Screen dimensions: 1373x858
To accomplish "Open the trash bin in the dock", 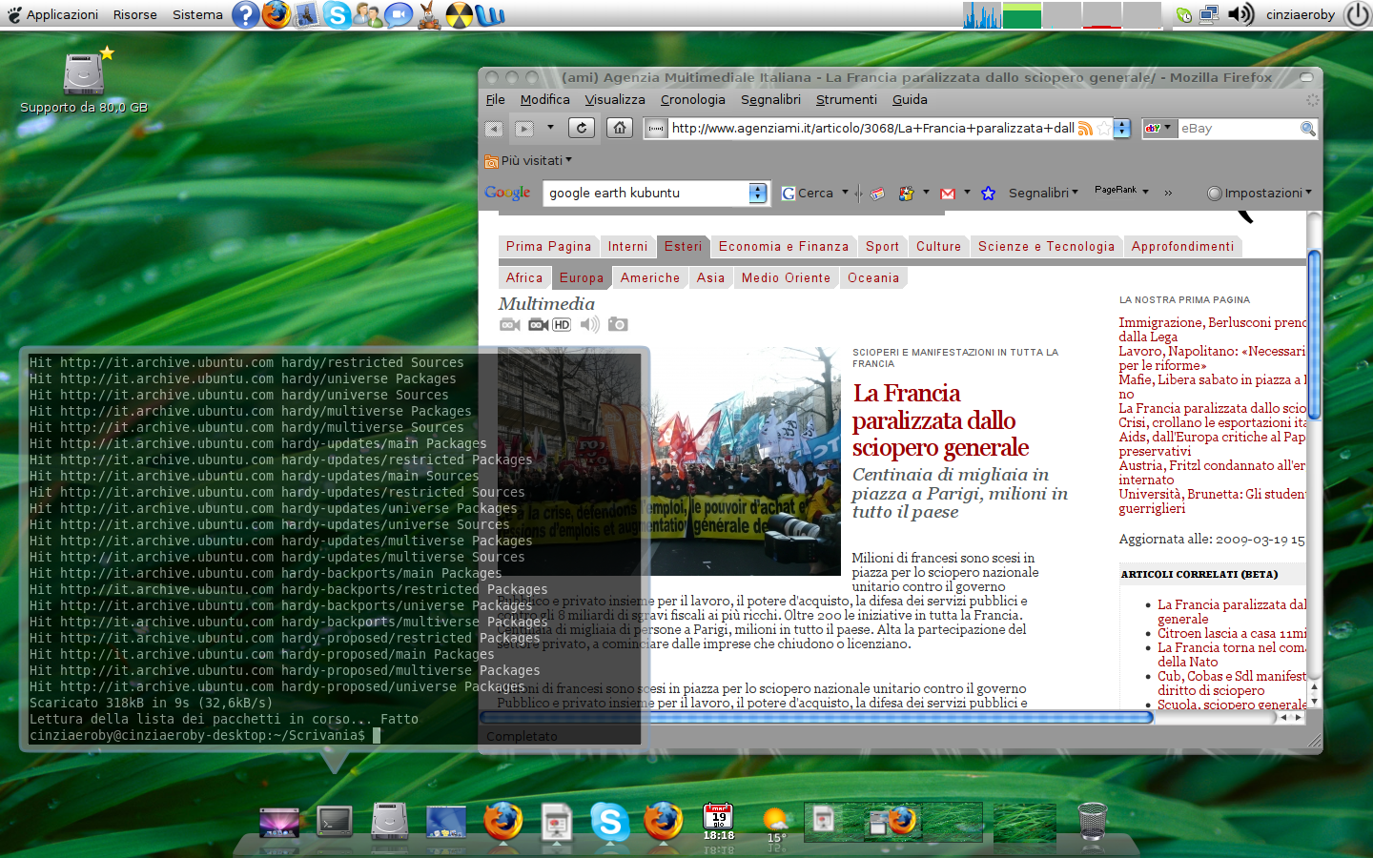I will point(1092,821).
